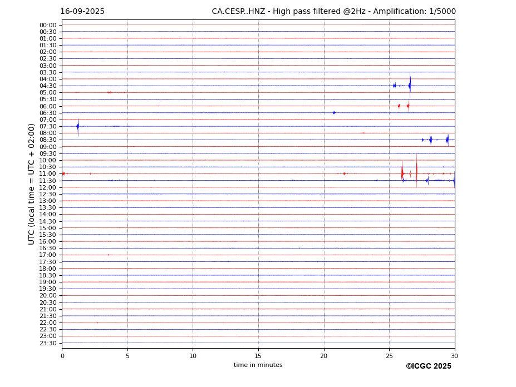The width and height of the screenshot is (516, 387).
Task: Select the 12:00 time row label
Action: 48,188
